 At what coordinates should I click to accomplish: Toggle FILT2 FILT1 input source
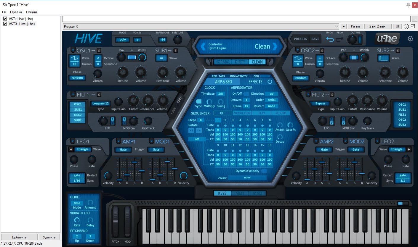click(x=402, y=114)
